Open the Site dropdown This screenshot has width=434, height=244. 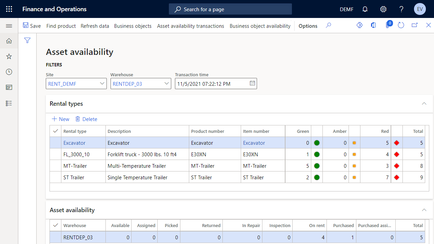tap(102, 84)
